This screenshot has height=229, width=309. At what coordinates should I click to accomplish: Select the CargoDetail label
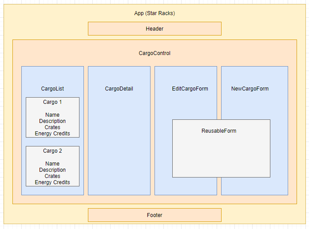click(x=119, y=89)
